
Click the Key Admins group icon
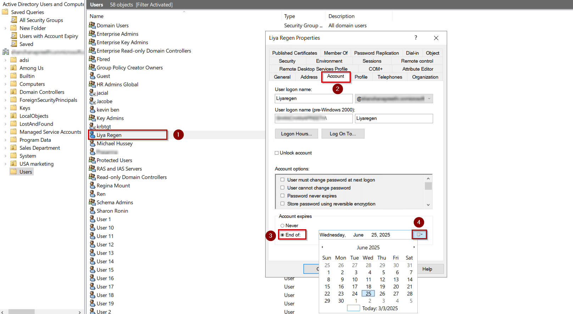coord(92,118)
